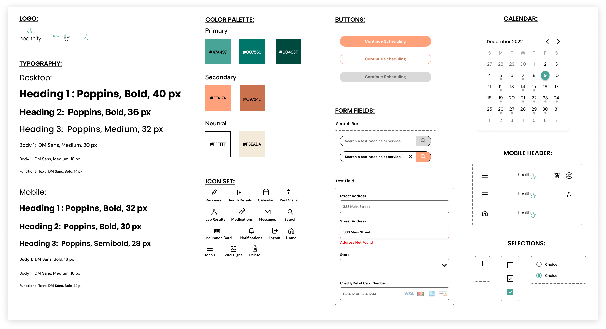The height and width of the screenshot is (329, 606).
Task: Click the orange search magnifier button
Action: point(423,157)
